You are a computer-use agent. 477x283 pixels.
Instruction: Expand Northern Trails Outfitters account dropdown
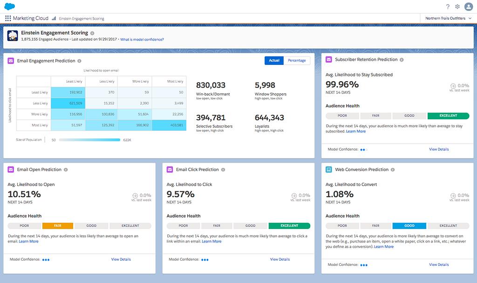(448, 18)
